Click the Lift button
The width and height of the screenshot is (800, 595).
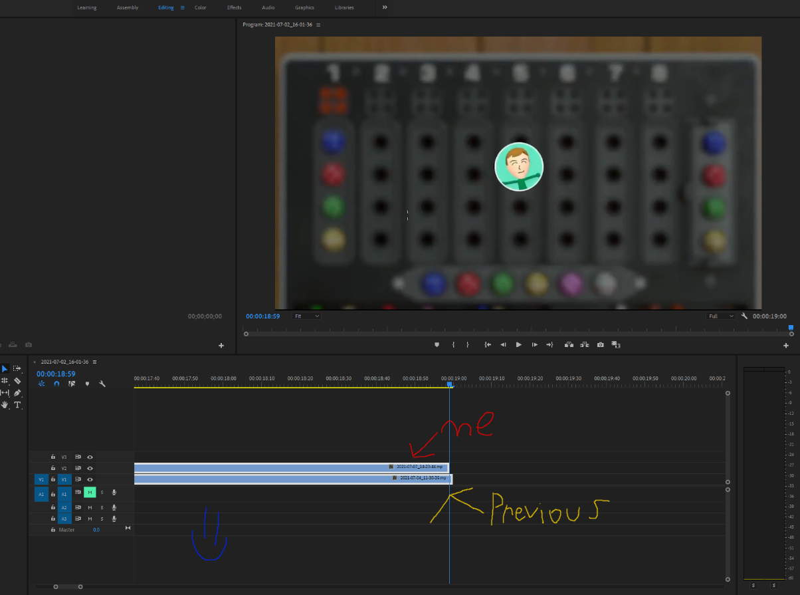(569, 344)
